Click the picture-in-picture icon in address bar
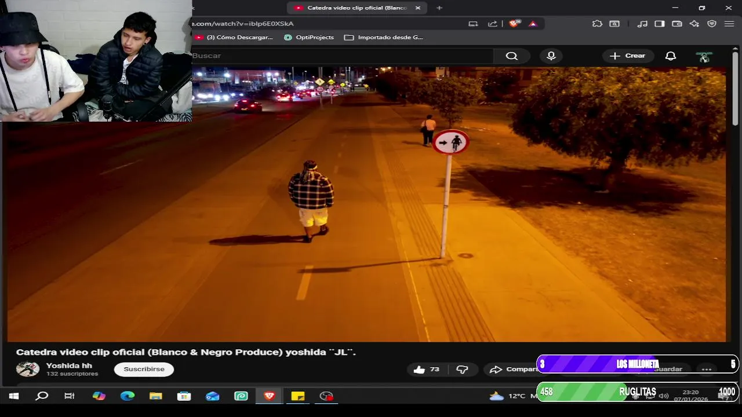This screenshot has height=417, width=742. [474, 24]
